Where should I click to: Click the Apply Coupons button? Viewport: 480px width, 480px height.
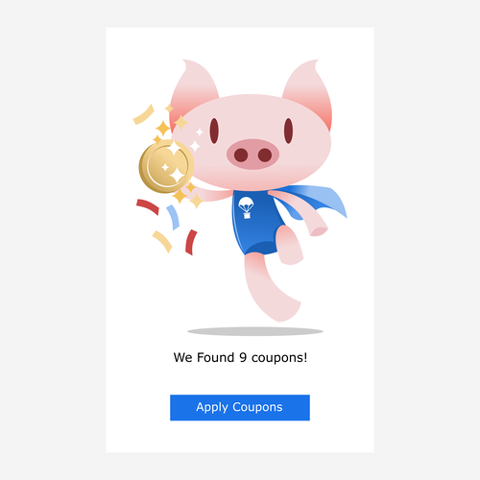(x=240, y=407)
